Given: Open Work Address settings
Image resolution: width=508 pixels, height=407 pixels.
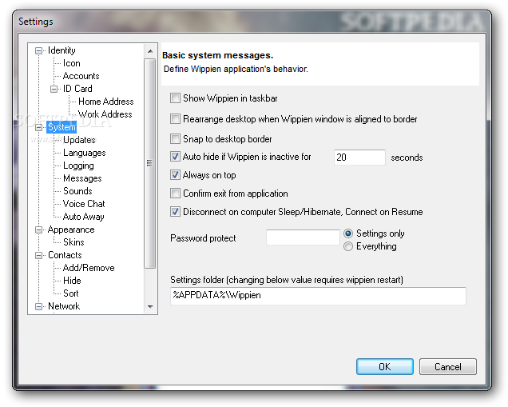Looking at the screenshot, I should pyautogui.click(x=105, y=114).
